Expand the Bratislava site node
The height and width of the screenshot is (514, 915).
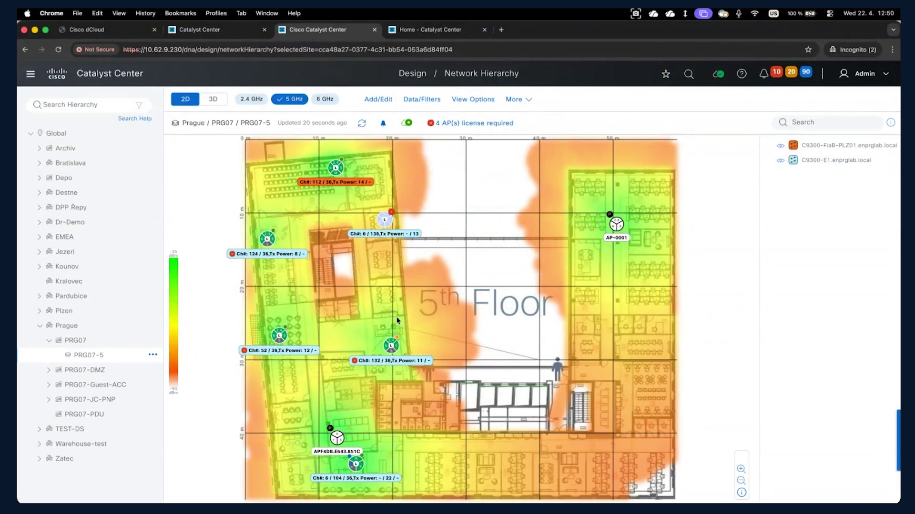click(x=40, y=163)
